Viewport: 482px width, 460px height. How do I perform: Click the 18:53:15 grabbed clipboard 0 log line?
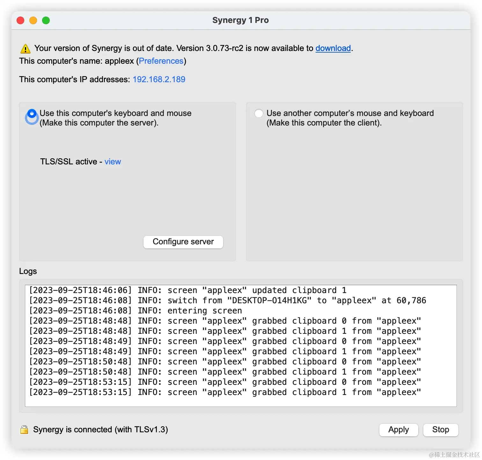(x=225, y=382)
